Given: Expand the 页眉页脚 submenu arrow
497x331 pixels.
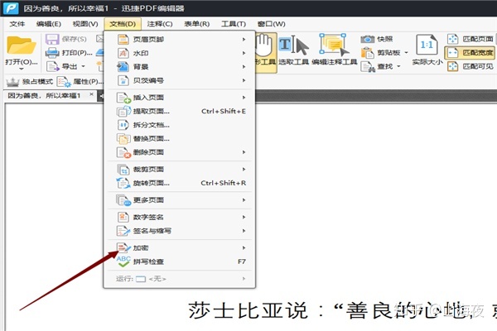Looking at the screenshot, I should point(244,39).
